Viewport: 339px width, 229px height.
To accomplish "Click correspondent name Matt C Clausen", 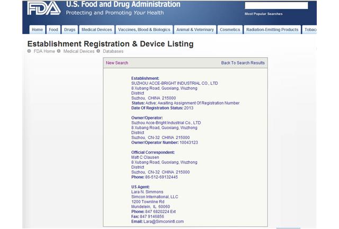I will click(145, 158).
